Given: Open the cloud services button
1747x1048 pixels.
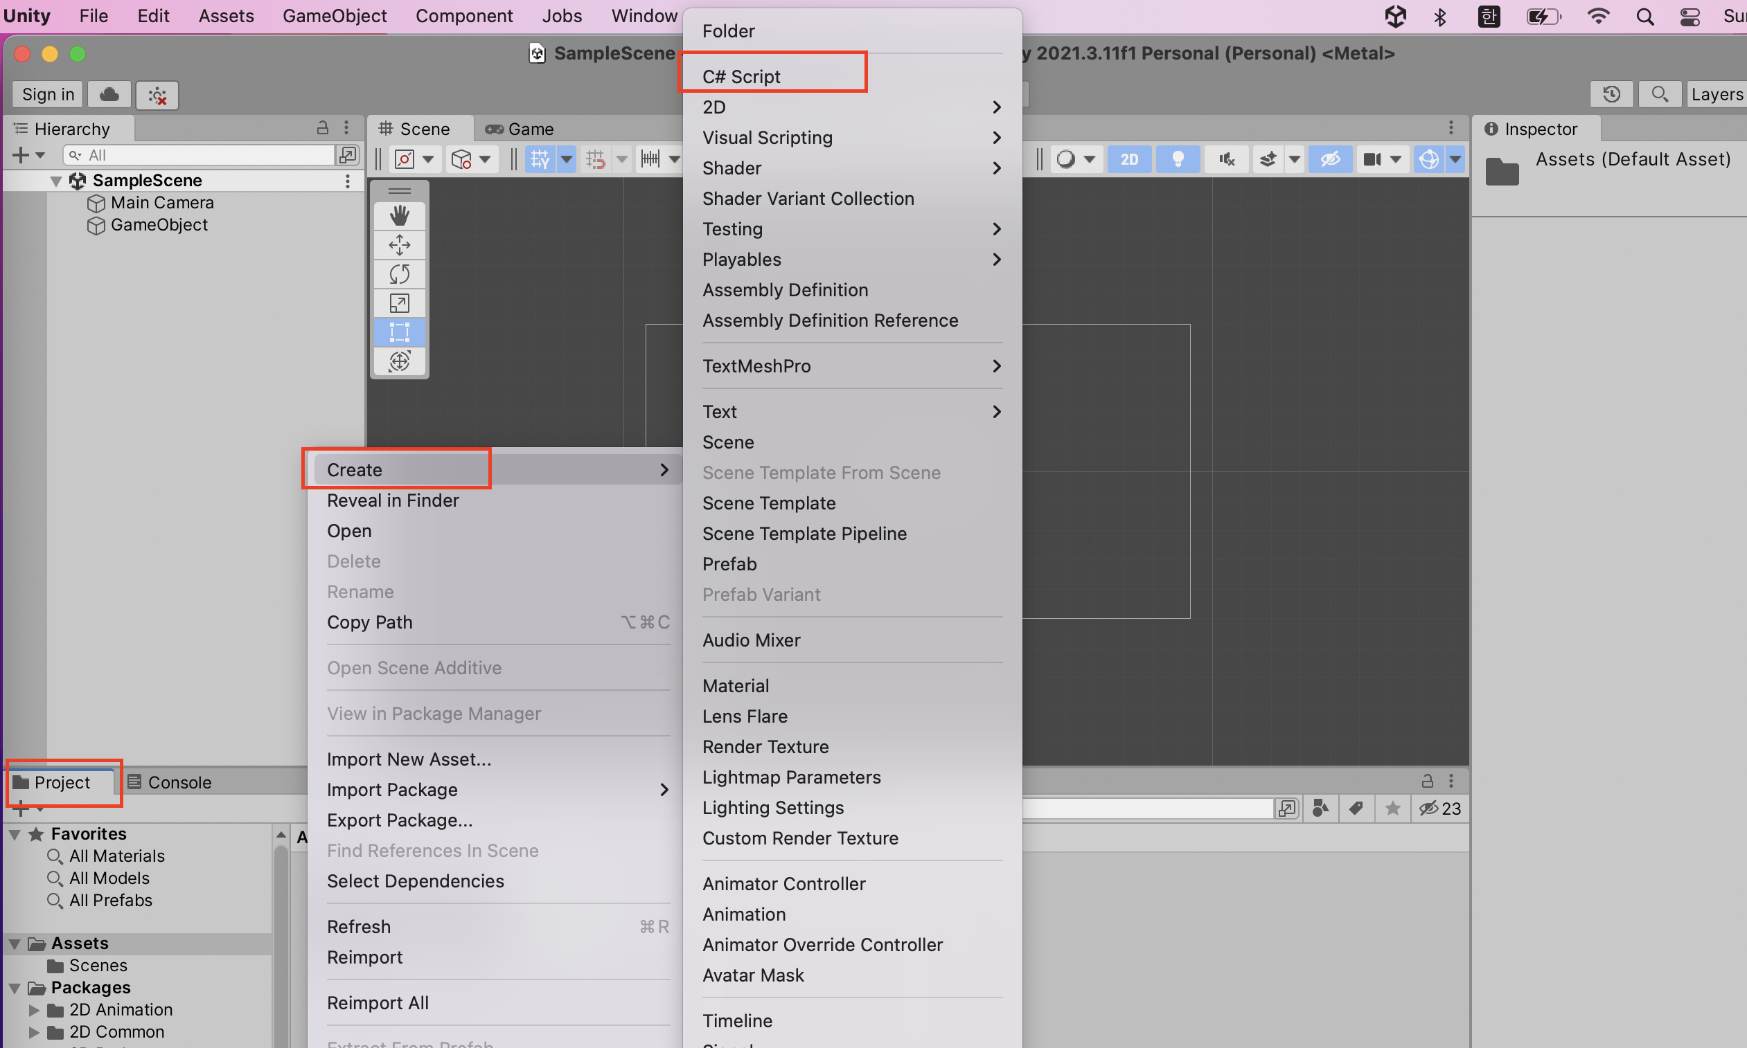Looking at the screenshot, I should [109, 95].
